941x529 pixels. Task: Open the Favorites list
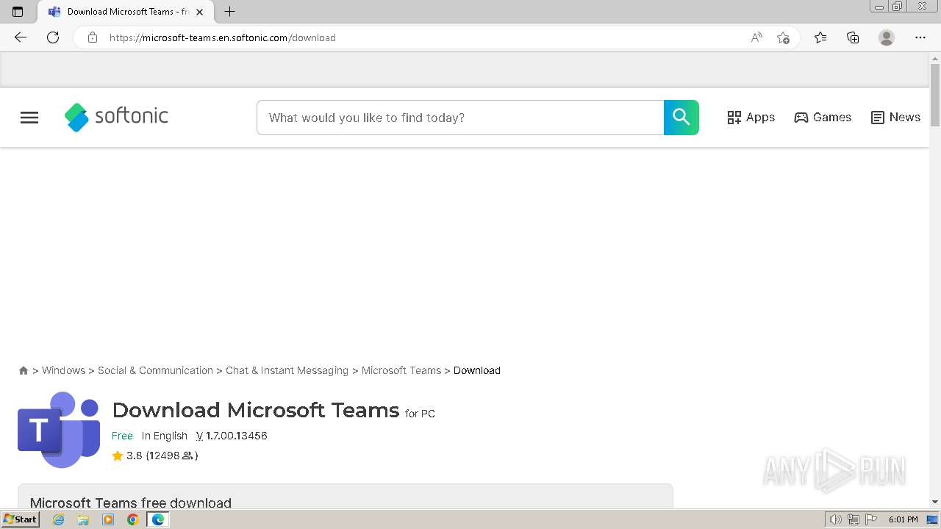(820, 37)
